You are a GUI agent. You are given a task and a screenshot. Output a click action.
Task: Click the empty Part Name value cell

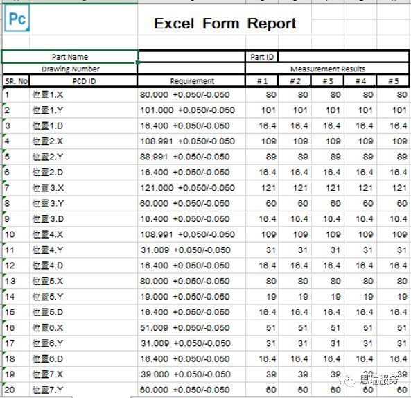[x=191, y=57]
